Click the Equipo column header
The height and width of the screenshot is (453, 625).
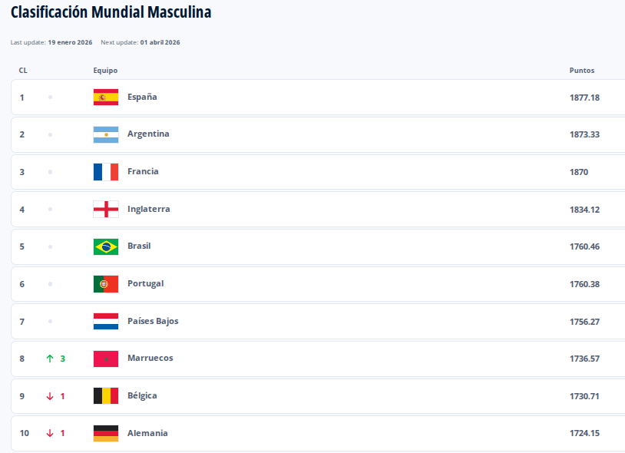(x=105, y=71)
